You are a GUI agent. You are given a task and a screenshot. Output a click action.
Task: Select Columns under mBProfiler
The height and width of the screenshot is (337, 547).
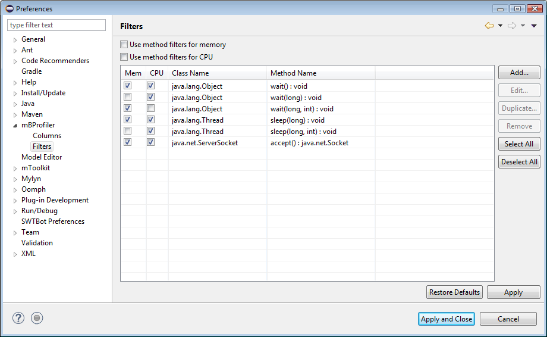[47, 136]
